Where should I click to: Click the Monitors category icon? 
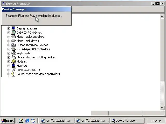(13, 66)
